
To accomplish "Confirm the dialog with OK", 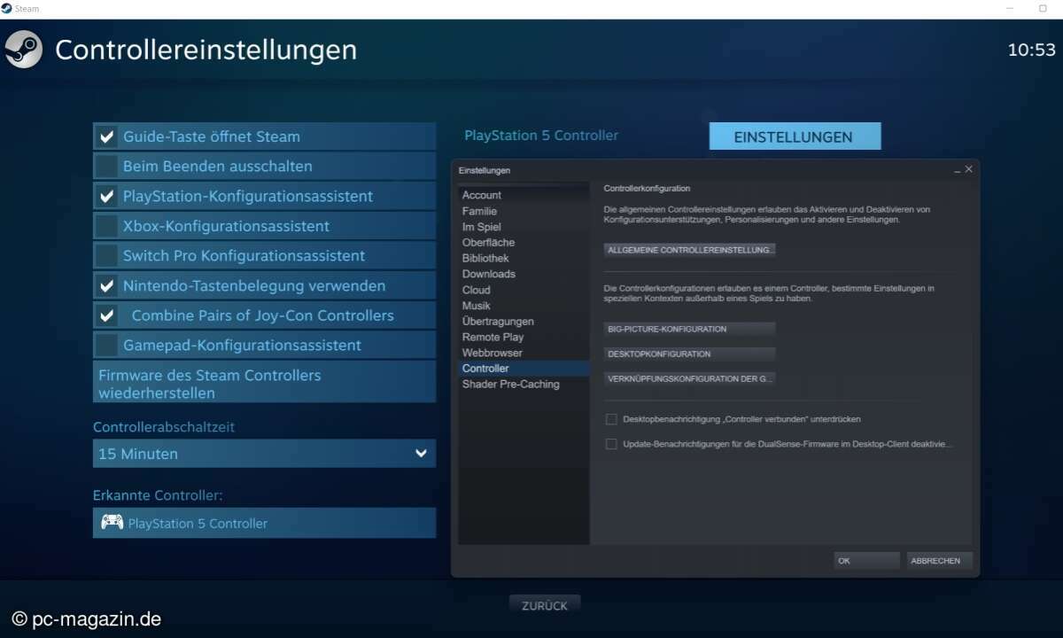I will pyautogui.click(x=866, y=560).
